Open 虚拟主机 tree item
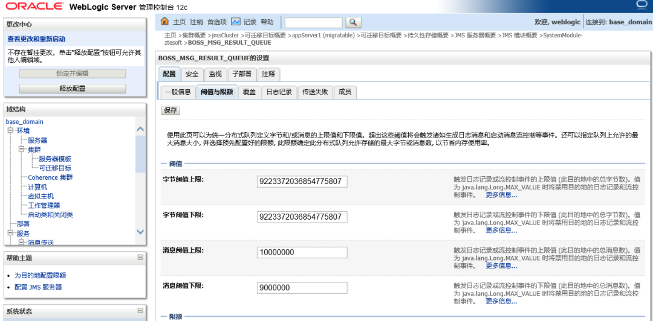 click(41, 196)
